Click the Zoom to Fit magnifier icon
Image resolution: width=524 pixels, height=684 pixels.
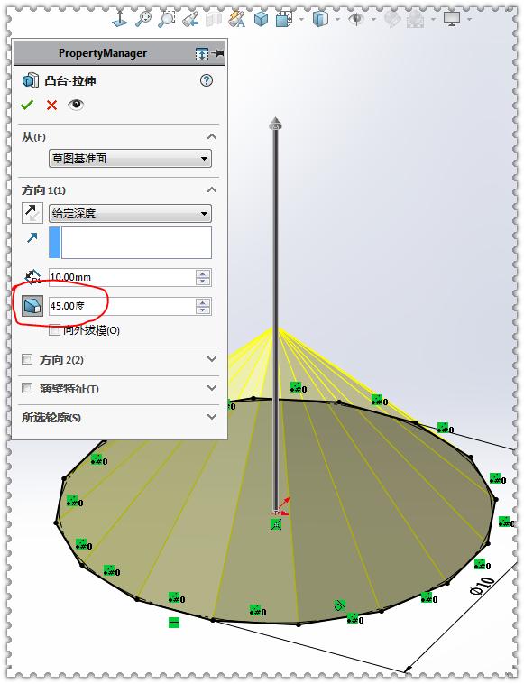(143, 19)
